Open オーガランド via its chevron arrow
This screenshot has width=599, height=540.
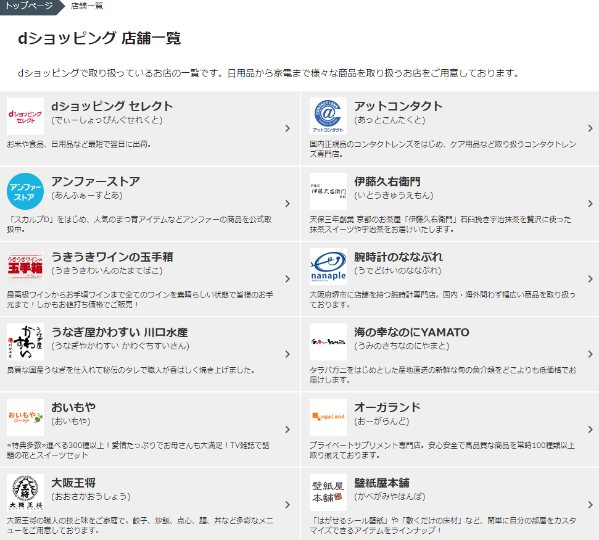pyautogui.click(x=590, y=430)
